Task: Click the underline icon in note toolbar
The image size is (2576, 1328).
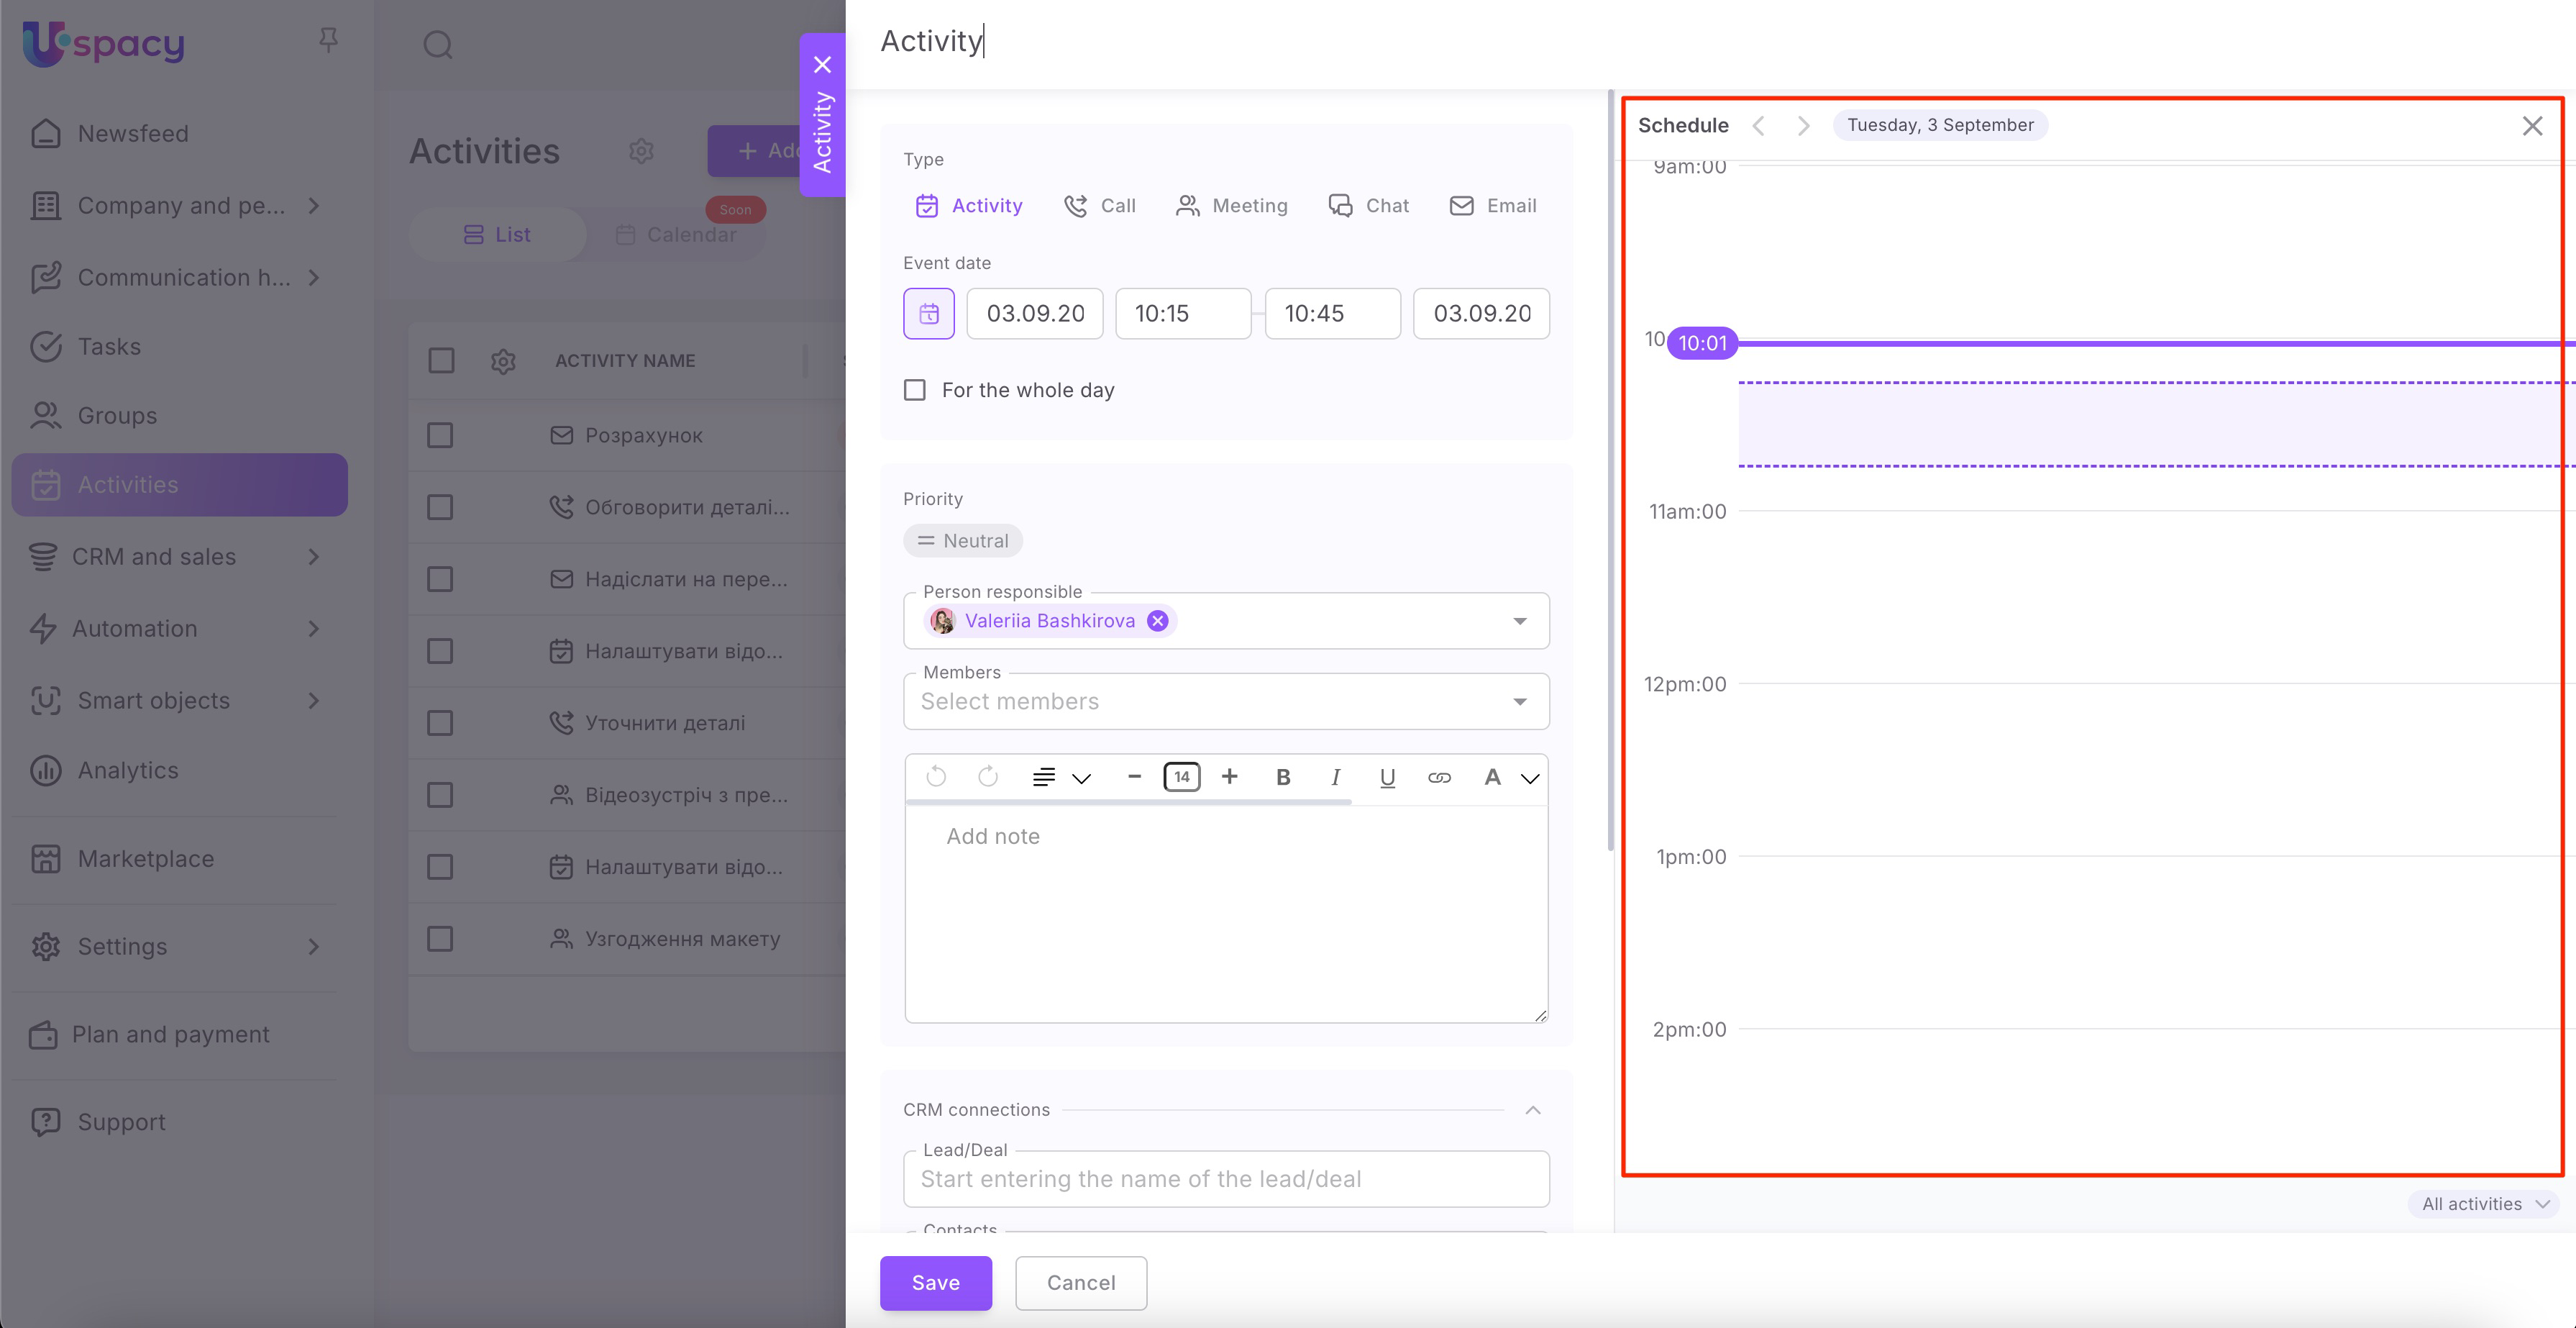Action: (x=1387, y=777)
